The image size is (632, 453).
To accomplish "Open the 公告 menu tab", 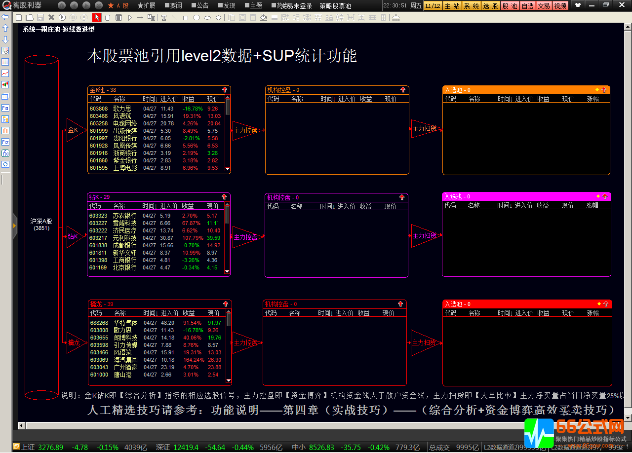I will click(199, 5).
